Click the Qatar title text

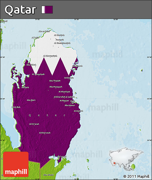click(x=21, y=10)
